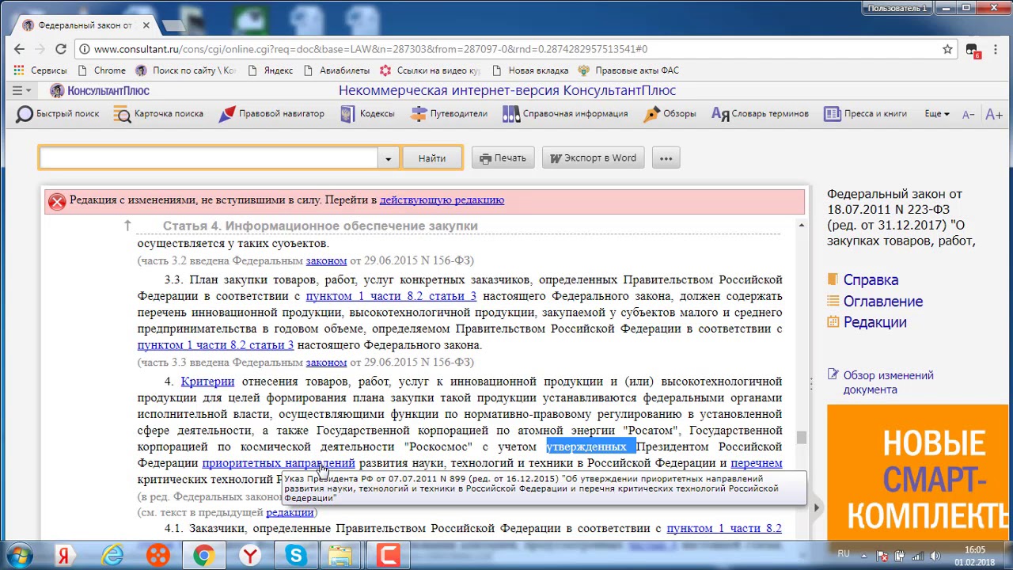Click the document search input field

tap(208, 158)
